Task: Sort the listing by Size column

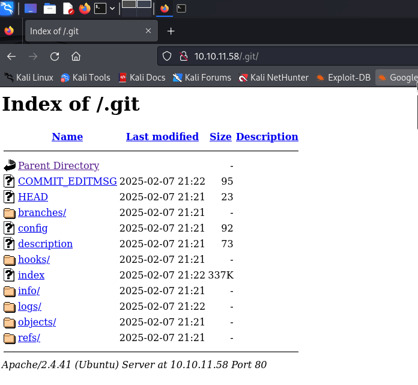Action: tap(220, 137)
